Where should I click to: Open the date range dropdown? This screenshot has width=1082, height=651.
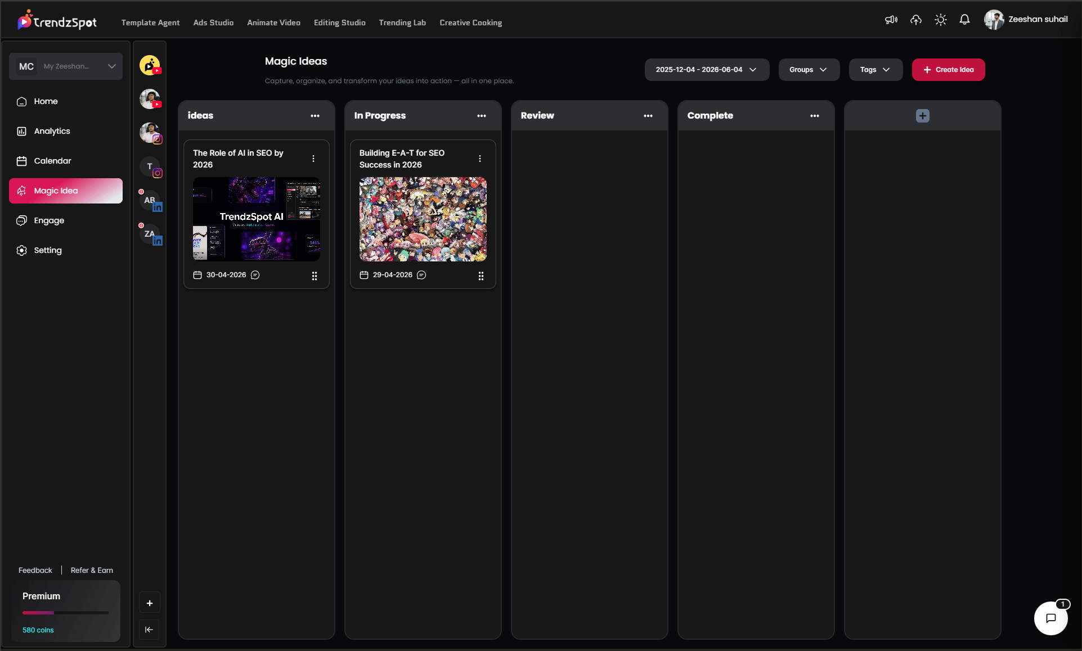(707, 70)
